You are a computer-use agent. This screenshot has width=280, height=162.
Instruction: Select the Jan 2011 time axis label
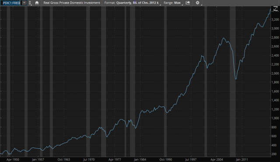pyautogui.click(x=242, y=159)
